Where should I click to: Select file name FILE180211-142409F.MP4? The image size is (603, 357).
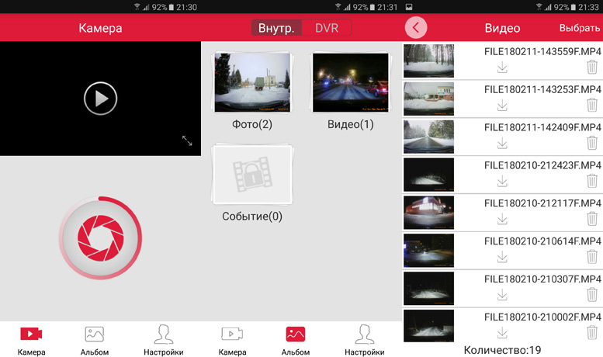point(542,127)
